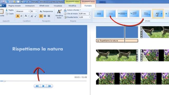Click the Ora di inizio stepper arrows

(x=89, y=14)
